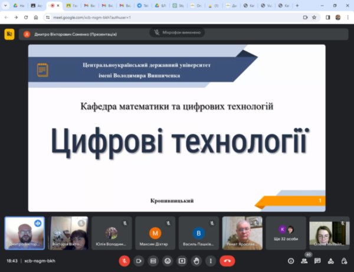The width and height of the screenshot is (354, 272).
Task: Open the emoji reactions button
Action: tap(168, 260)
